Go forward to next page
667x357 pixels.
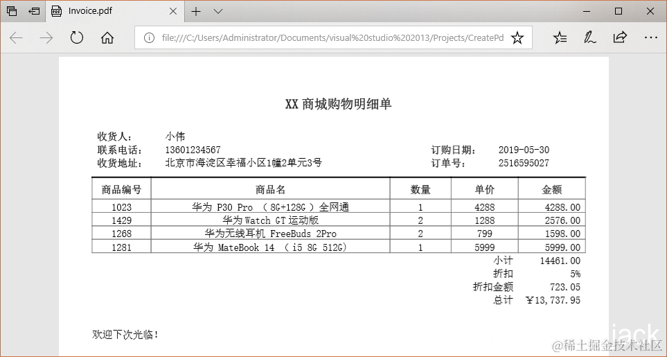point(46,38)
